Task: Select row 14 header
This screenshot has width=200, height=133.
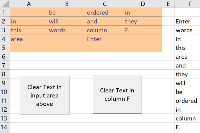Action: 5,127
